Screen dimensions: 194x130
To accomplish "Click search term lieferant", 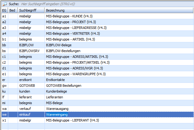I will [26, 97].
